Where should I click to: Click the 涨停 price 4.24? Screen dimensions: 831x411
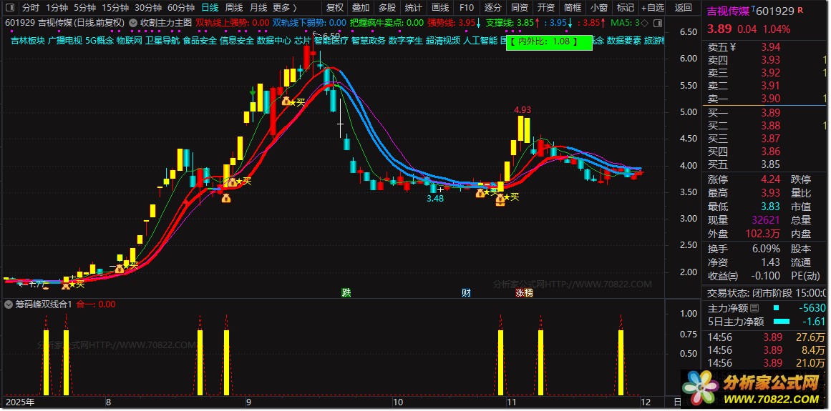point(771,180)
